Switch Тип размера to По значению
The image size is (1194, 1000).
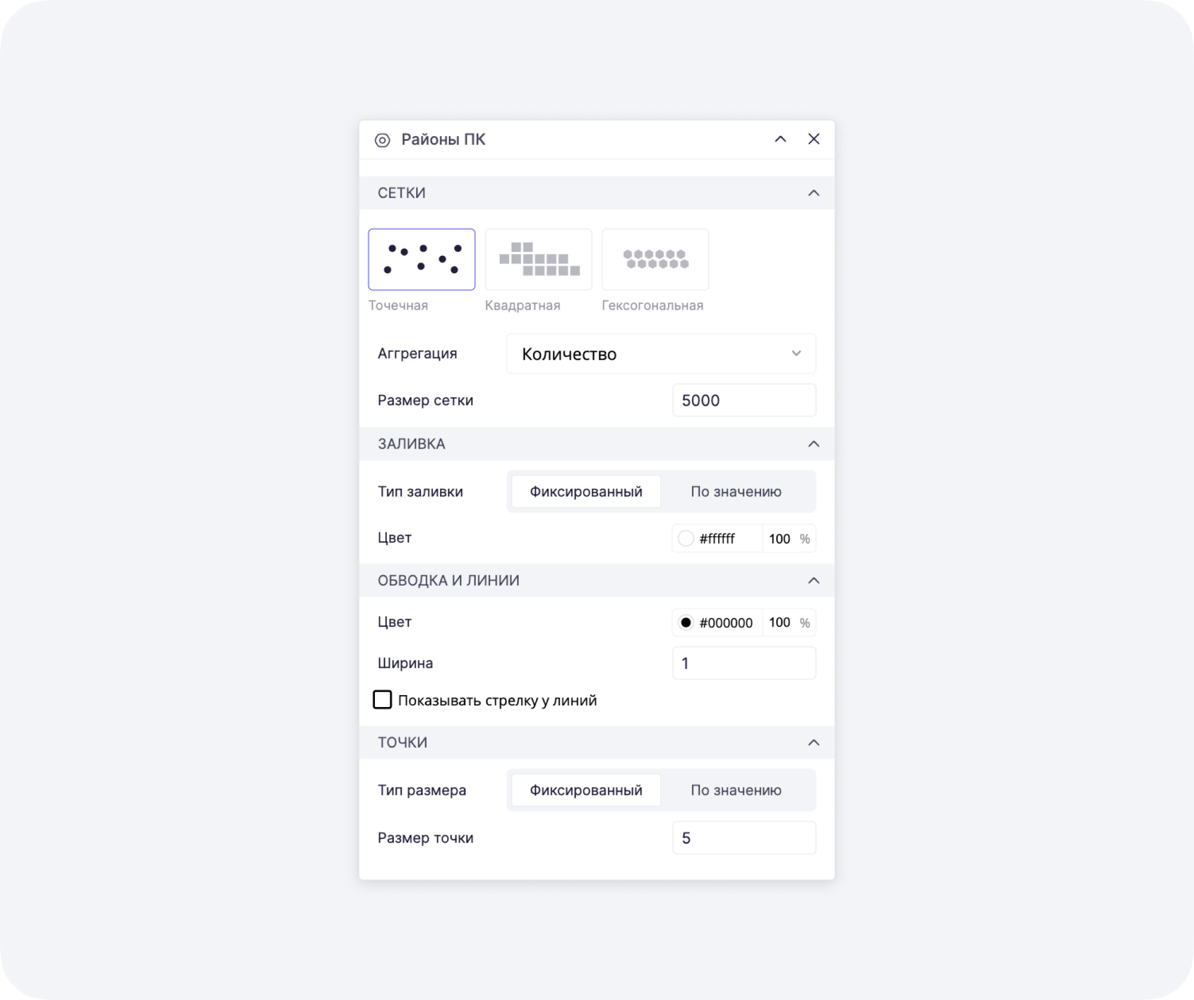click(x=736, y=790)
